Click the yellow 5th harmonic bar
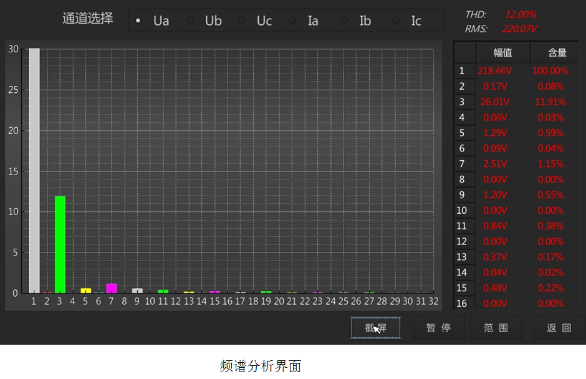Viewport: 586px width, 379px height. click(x=86, y=290)
